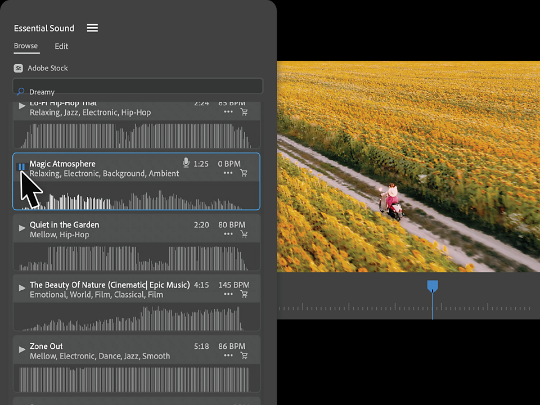Click the Emotional, World, Film, Classical tags

click(x=96, y=295)
